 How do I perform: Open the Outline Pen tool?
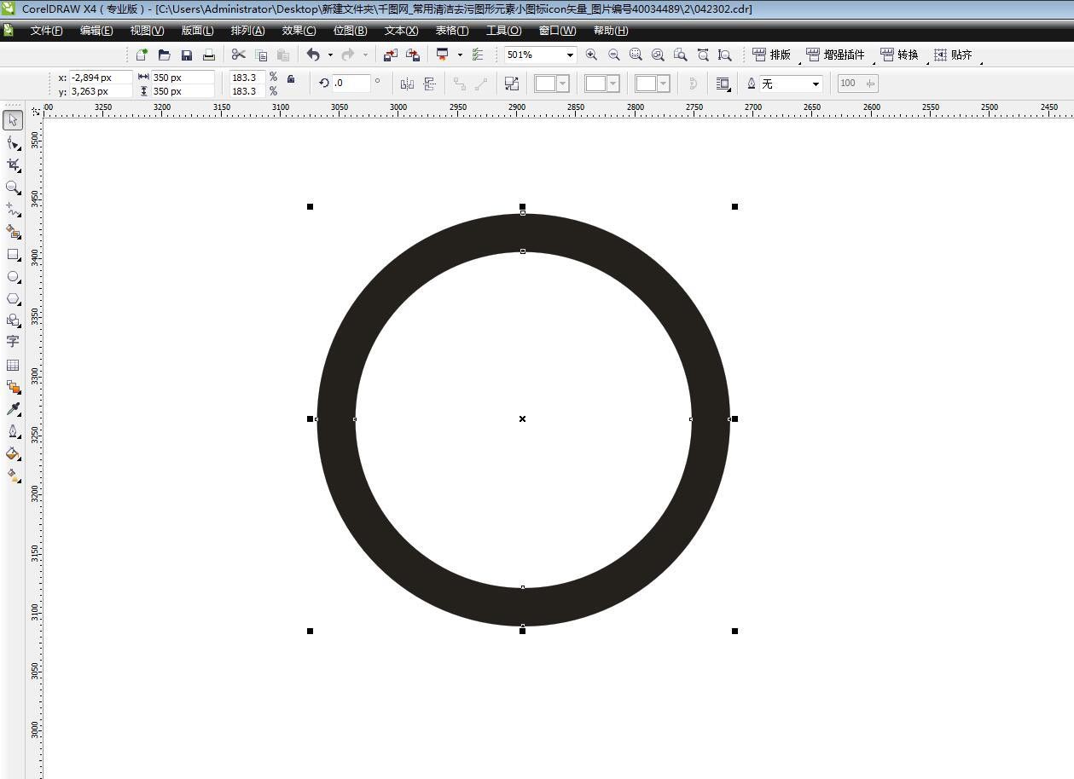13,430
